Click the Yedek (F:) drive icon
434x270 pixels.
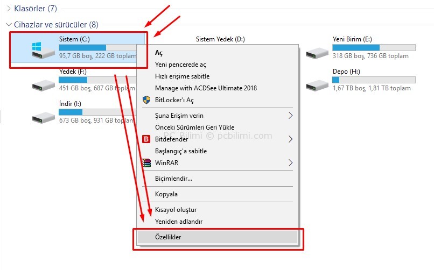pyautogui.click(x=44, y=85)
